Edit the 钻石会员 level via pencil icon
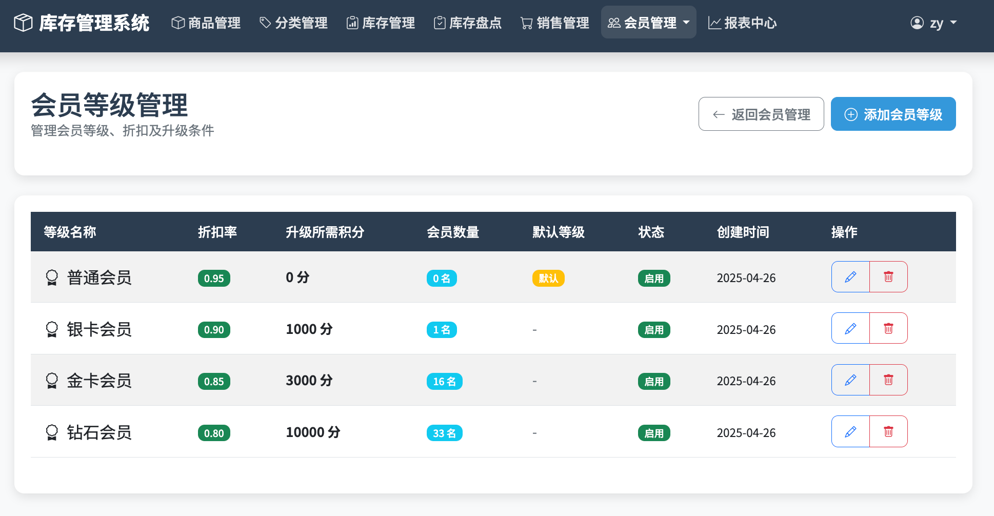 tap(850, 431)
